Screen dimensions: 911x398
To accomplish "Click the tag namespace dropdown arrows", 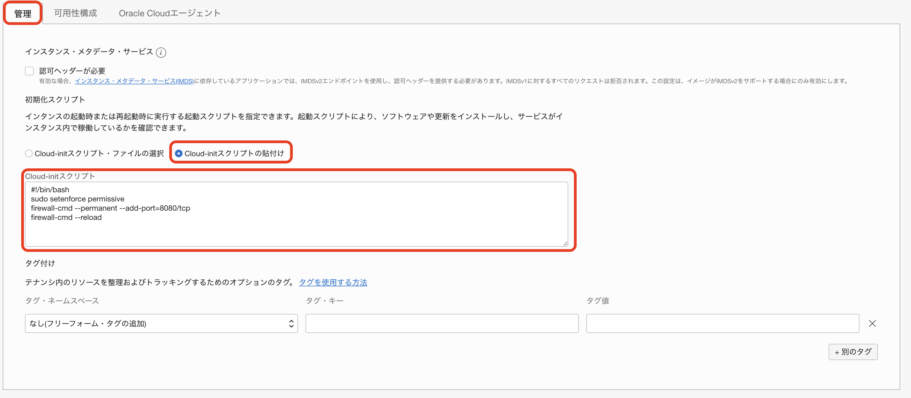I will click(291, 323).
